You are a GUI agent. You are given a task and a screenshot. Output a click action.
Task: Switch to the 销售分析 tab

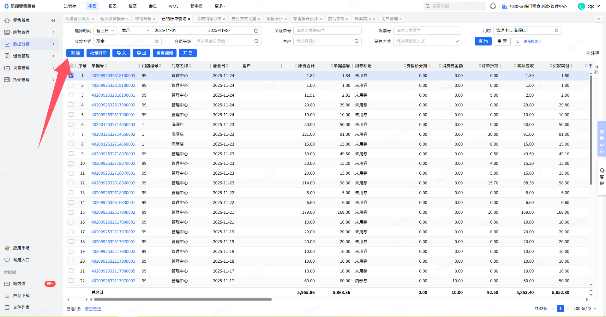[x=274, y=19]
